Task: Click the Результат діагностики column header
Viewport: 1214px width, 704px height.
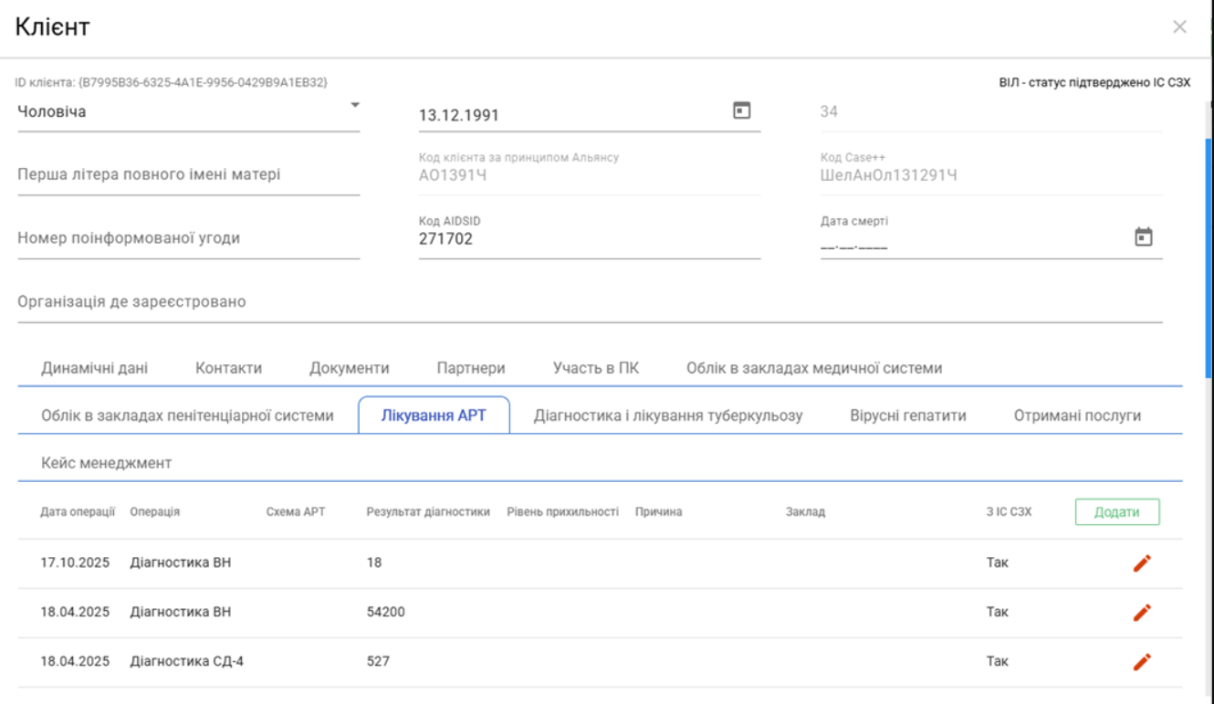Action: (x=429, y=512)
